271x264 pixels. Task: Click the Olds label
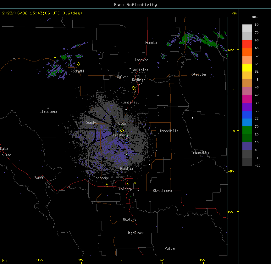(122, 124)
